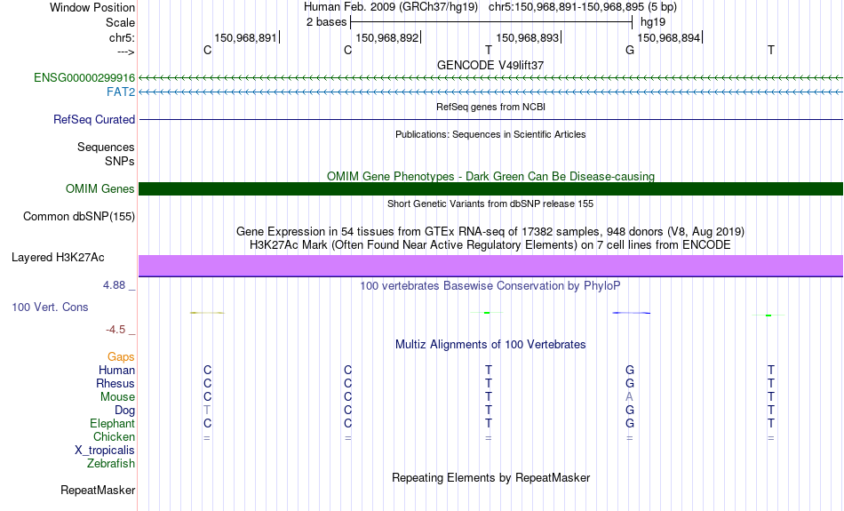Click the PhyloP -4.5 lower scale value

pos(115,329)
